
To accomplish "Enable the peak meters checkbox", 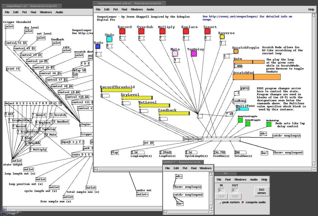I will [220, 202].
